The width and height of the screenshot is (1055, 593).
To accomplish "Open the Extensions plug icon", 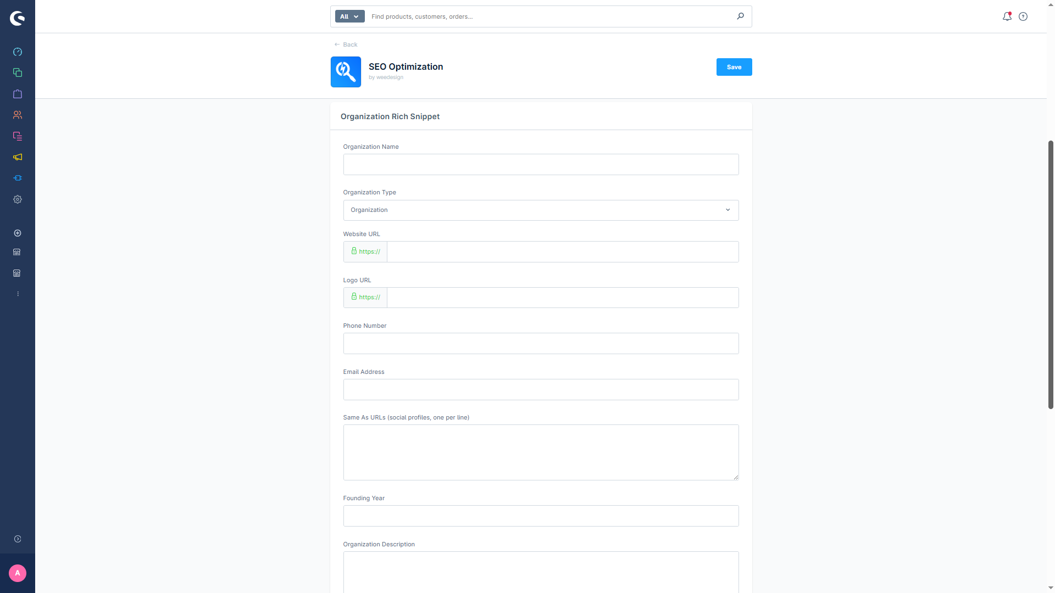I will 18,178.
